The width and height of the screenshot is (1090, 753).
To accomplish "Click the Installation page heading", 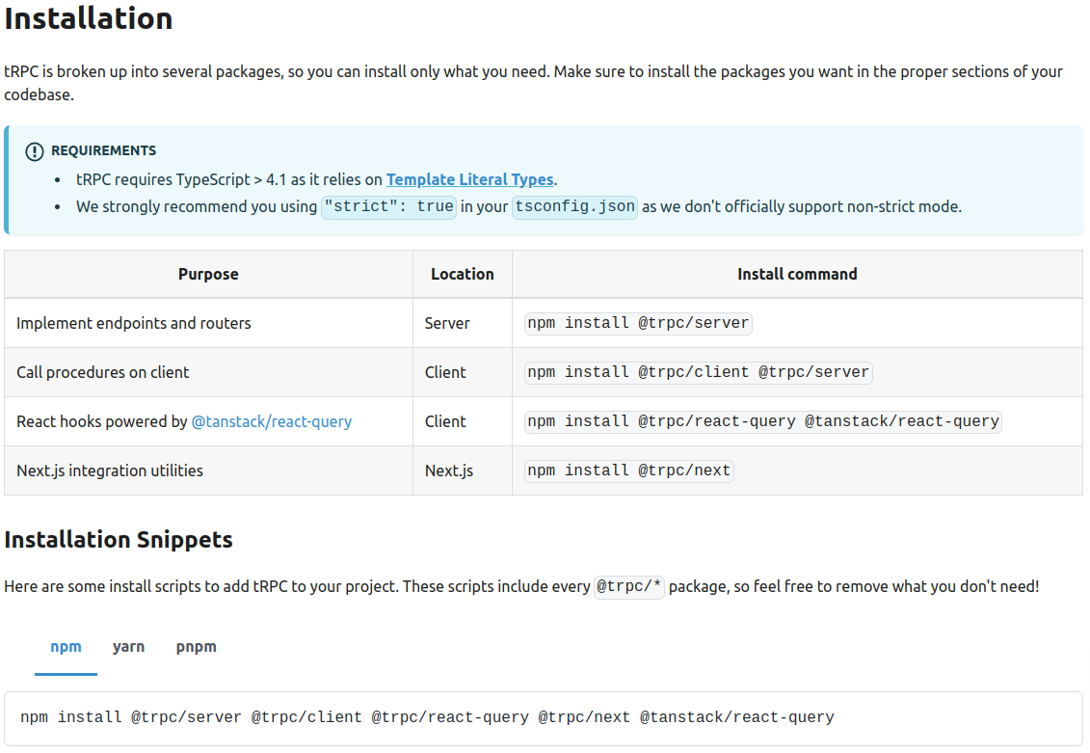I will tap(89, 18).
